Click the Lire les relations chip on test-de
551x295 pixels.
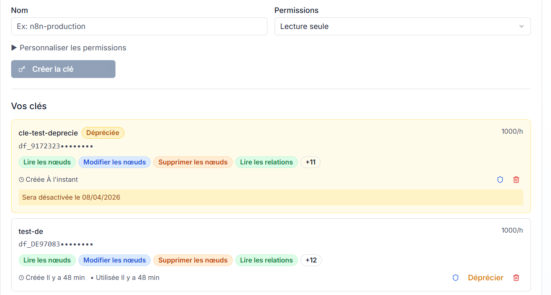pos(266,260)
